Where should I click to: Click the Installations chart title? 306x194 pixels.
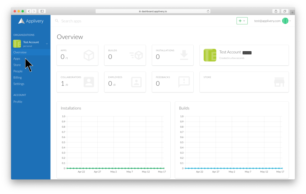[x=71, y=108]
